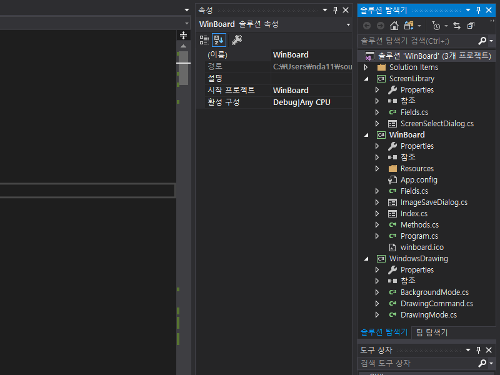This screenshot has width=500, height=375.
Task: Click the ScreenSelectDialog.cs form icon
Action: tap(392, 124)
